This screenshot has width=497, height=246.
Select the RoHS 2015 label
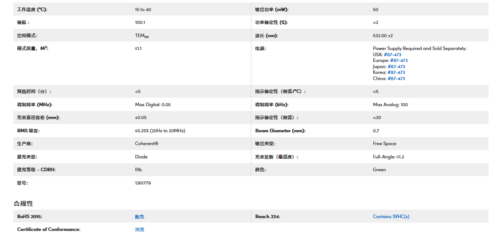click(29, 217)
